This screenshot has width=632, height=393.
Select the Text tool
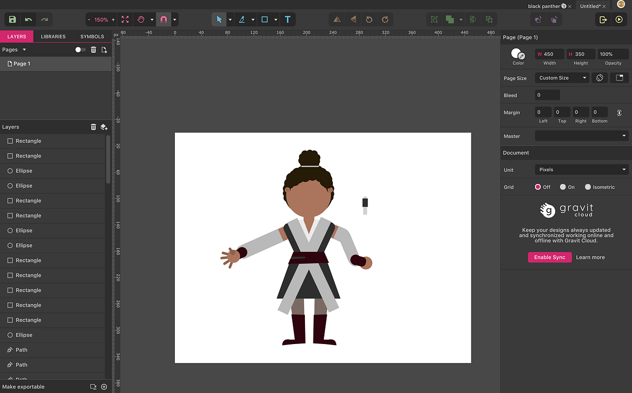click(288, 19)
